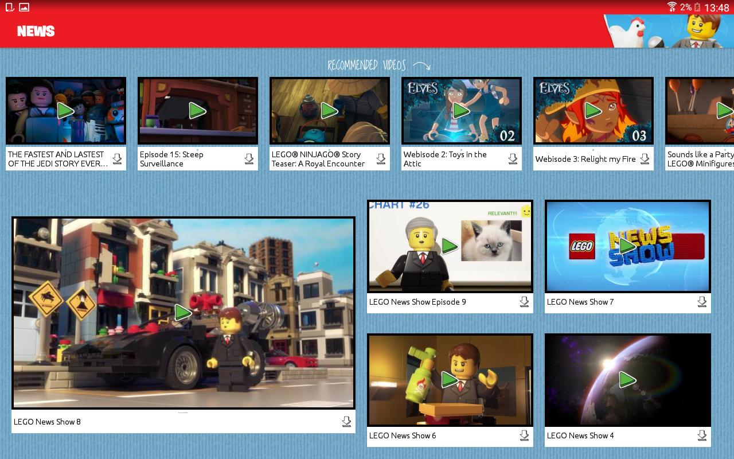This screenshot has height=459, width=734.
Task: Select 'LEGO News Show Episode 9' title text
Action: (417, 302)
